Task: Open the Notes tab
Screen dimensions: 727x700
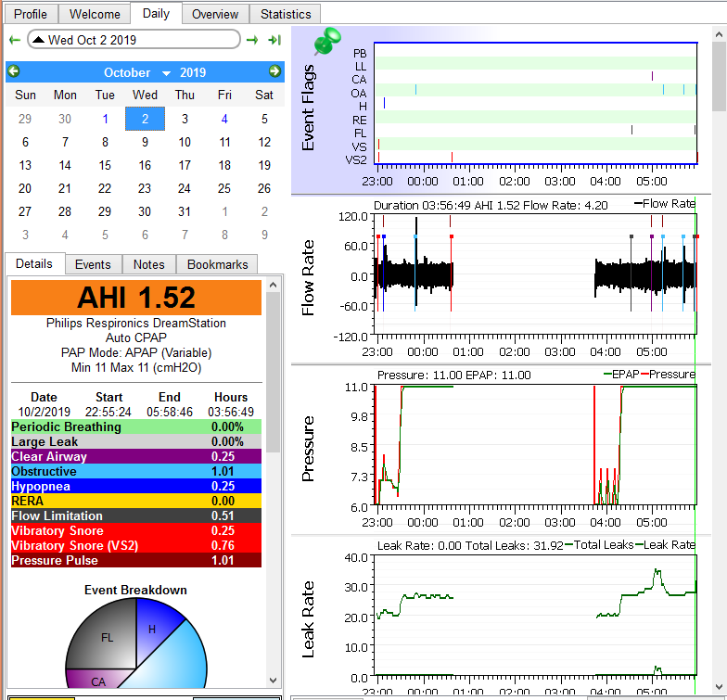Action: (148, 264)
